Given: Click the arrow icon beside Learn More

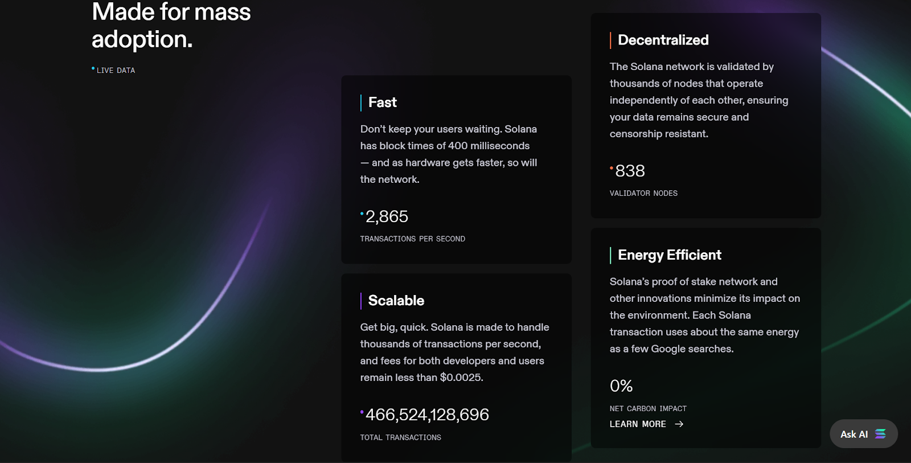Looking at the screenshot, I should click(679, 424).
